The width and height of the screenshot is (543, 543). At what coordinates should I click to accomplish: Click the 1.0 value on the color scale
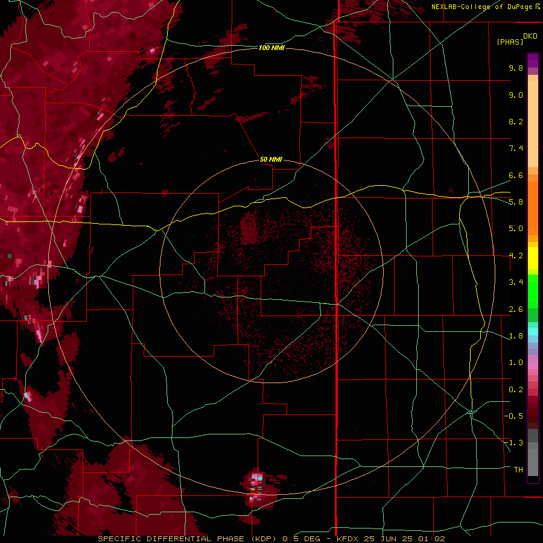pos(516,363)
